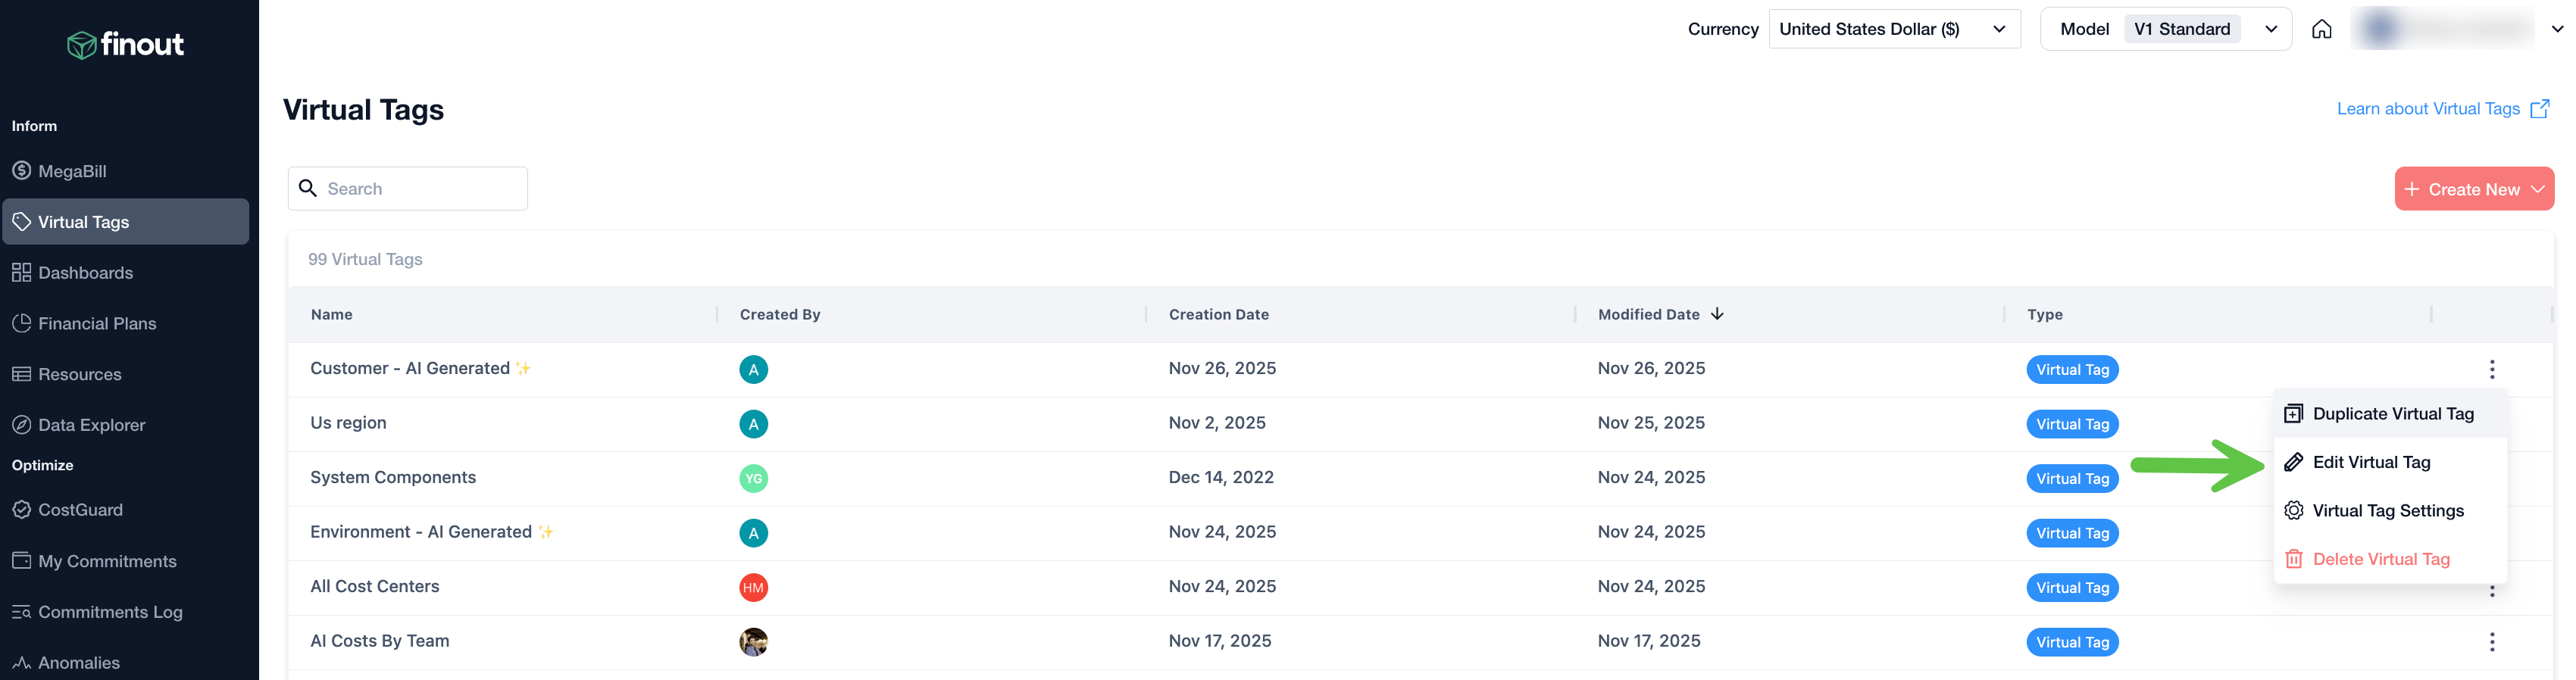The height and width of the screenshot is (680, 2576).
Task: Open Financial Plans from sidebar
Action: pyautogui.click(x=97, y=324)
